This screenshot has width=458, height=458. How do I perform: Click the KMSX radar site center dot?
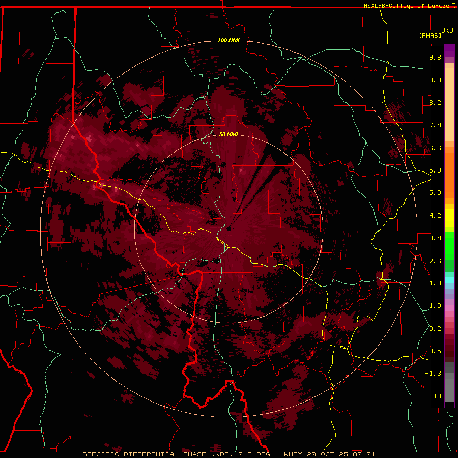228,228
